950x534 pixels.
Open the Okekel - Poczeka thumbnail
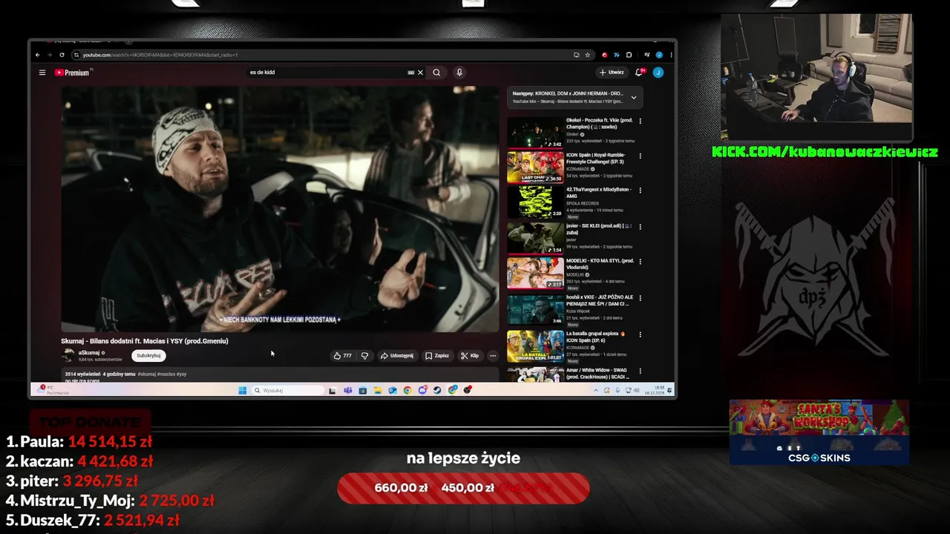pos(535,133)
